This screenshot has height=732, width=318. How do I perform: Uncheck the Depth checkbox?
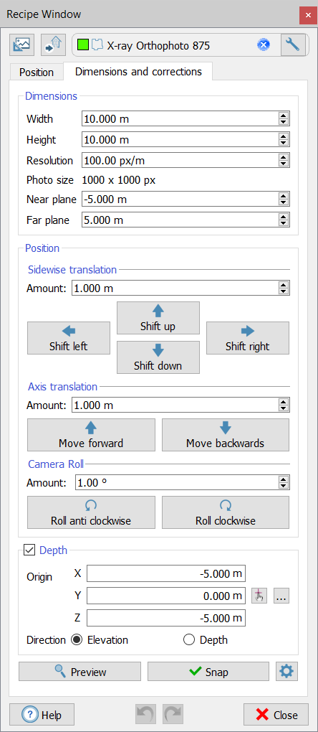29,550
